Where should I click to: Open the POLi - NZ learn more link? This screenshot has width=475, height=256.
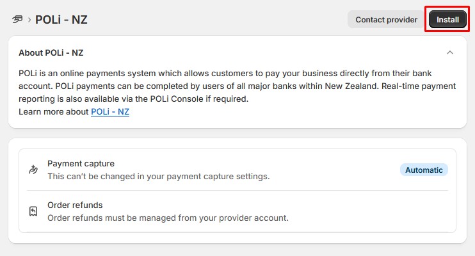point(110,111)
